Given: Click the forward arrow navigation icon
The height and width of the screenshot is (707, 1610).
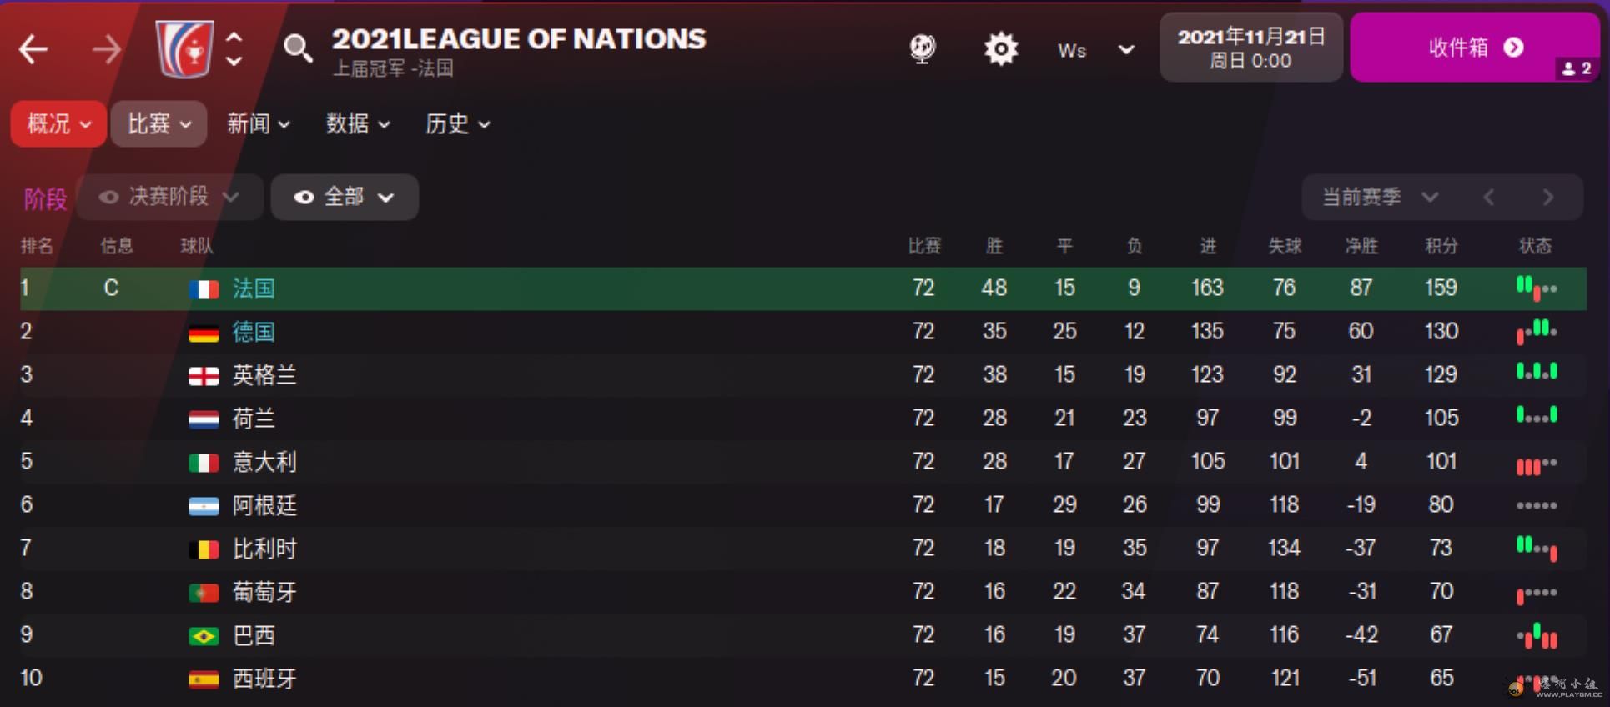Looking at the screenshot, I should 106,50.
